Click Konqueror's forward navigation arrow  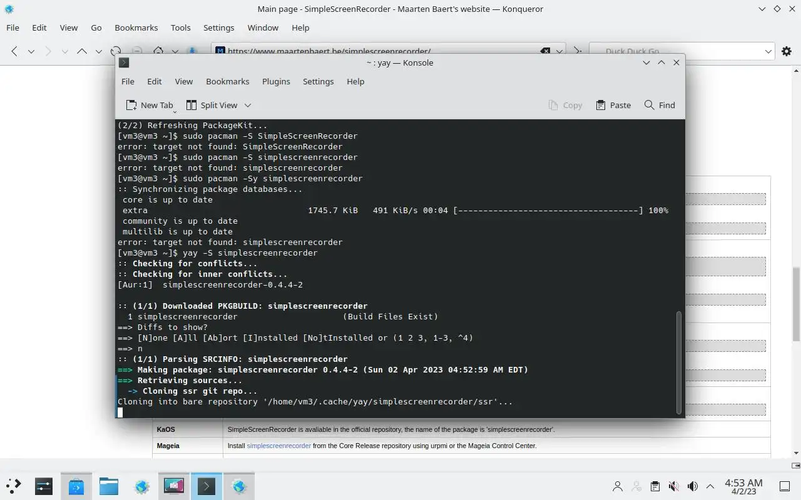coord(48,51)
